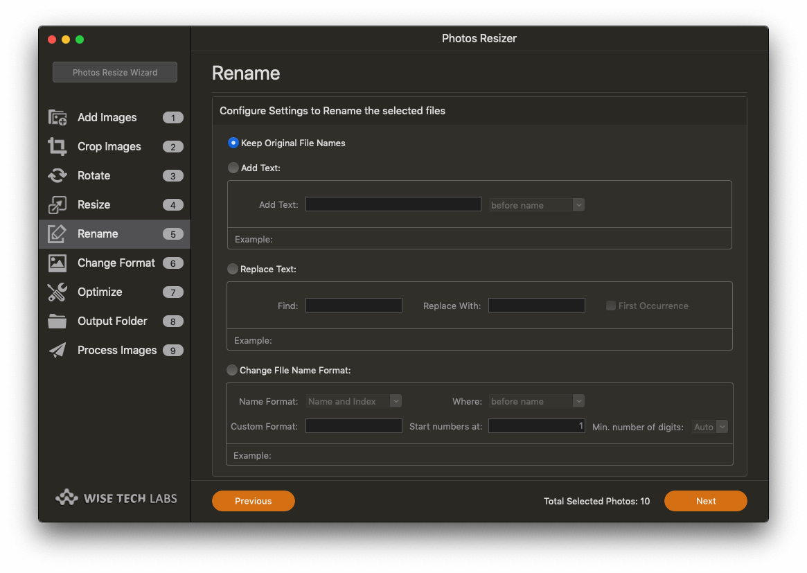Click the Previous button
The width and height of the screenshot is (807, 573).
[x=254, y=501]
